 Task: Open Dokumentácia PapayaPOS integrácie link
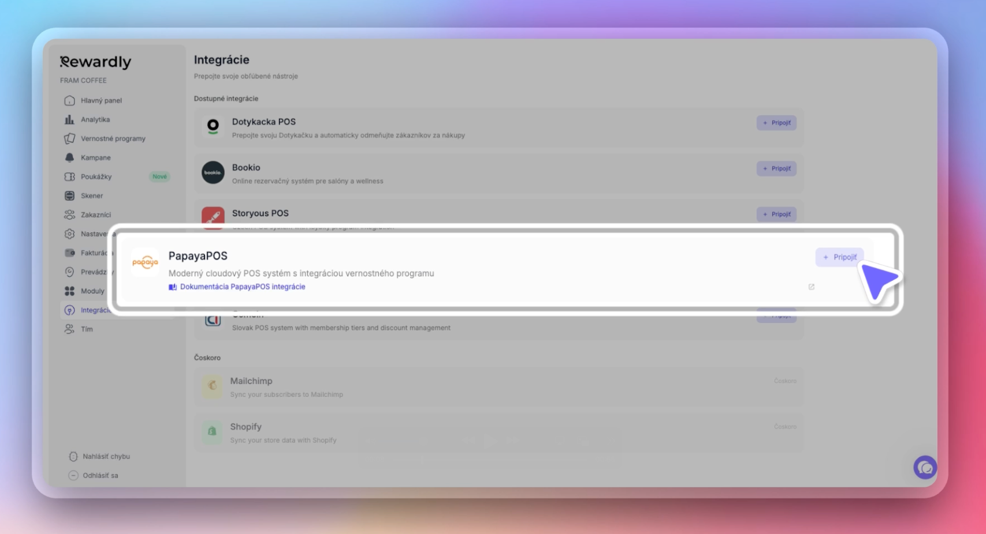(x=243, y=287)
